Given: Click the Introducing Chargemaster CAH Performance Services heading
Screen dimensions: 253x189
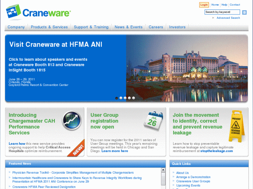Looking at the screenshot, I should tap(32, 124).
